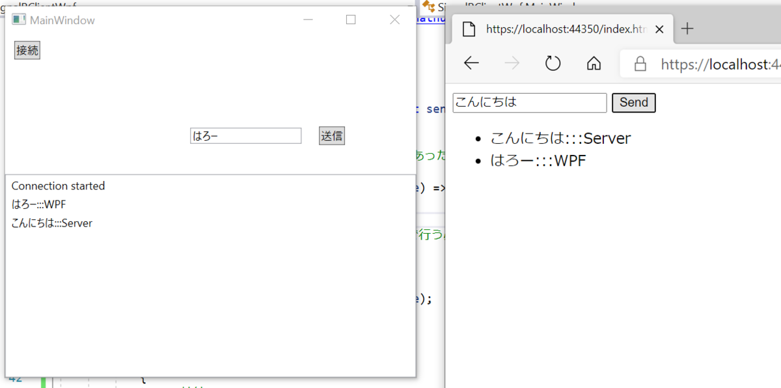
Task: Reload the browser page
Action: (553, 63)
